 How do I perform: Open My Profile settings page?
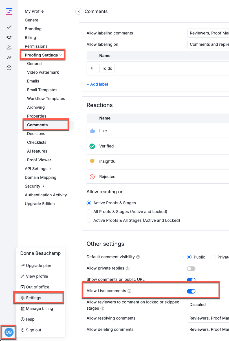34,11
